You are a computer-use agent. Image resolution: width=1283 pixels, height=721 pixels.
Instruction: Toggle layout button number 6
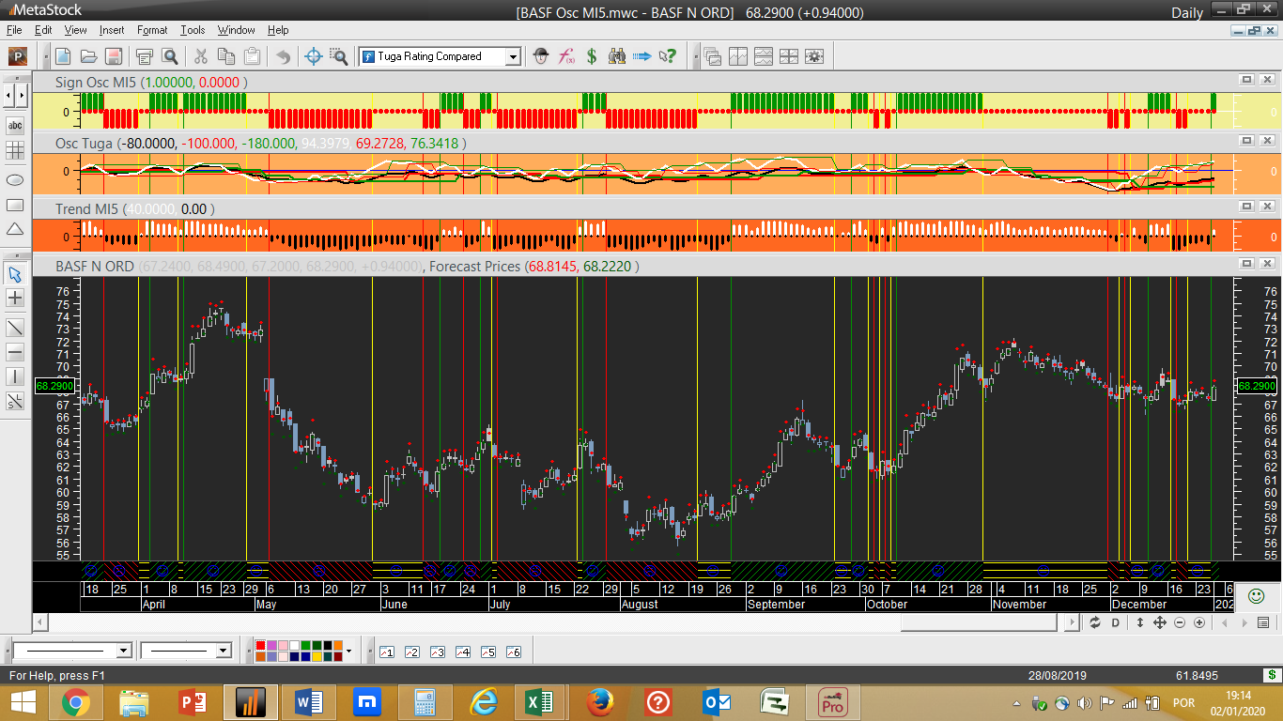(x=513, y=652)
